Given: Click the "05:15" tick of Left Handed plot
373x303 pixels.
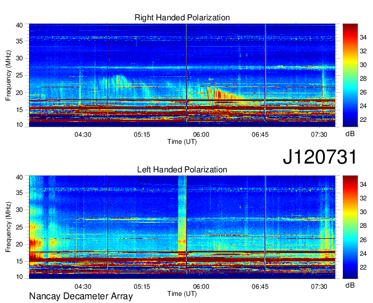Looking at the screenshot, I should coord(142,287).
